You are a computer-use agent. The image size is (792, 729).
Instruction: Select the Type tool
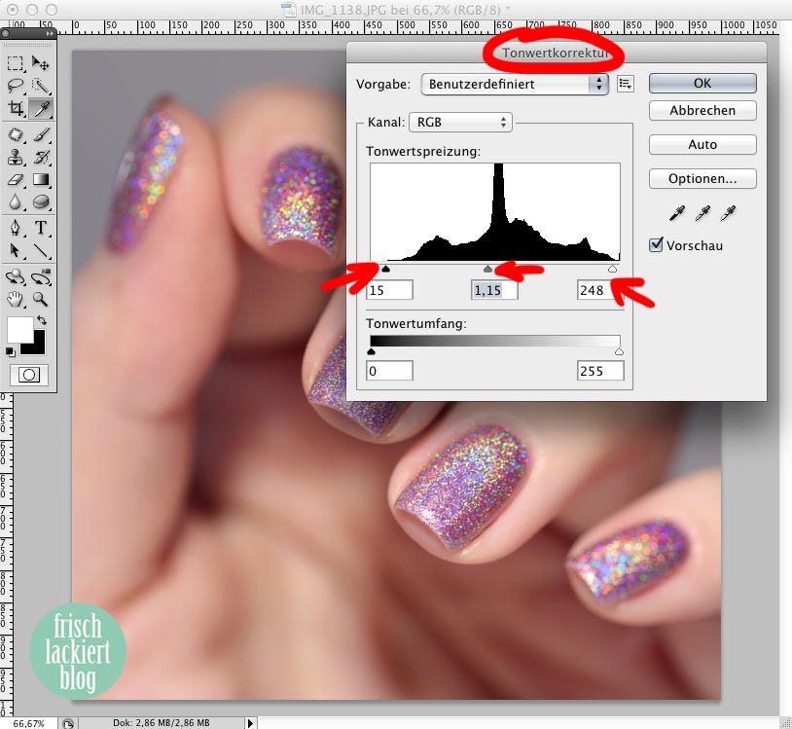tap(41, 228)
